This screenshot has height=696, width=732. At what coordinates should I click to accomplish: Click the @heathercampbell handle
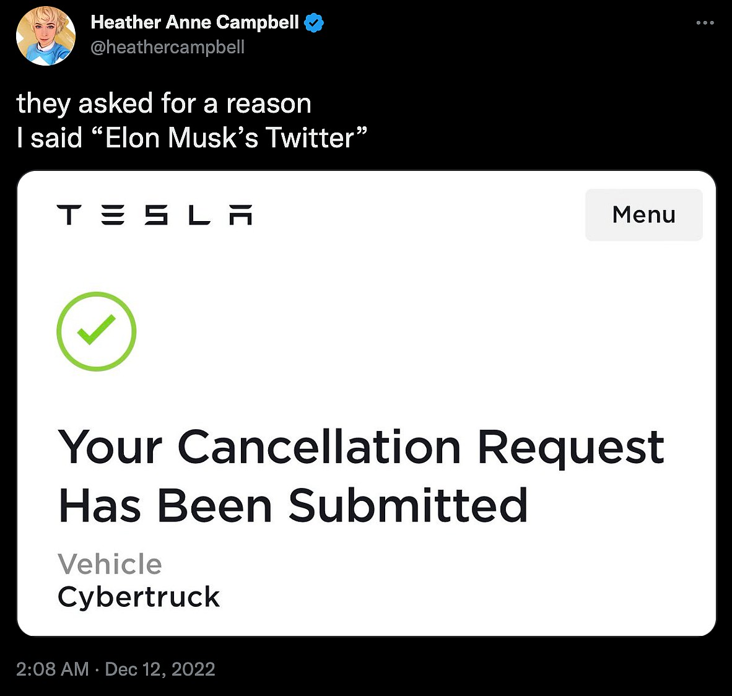tap(167, 47)
